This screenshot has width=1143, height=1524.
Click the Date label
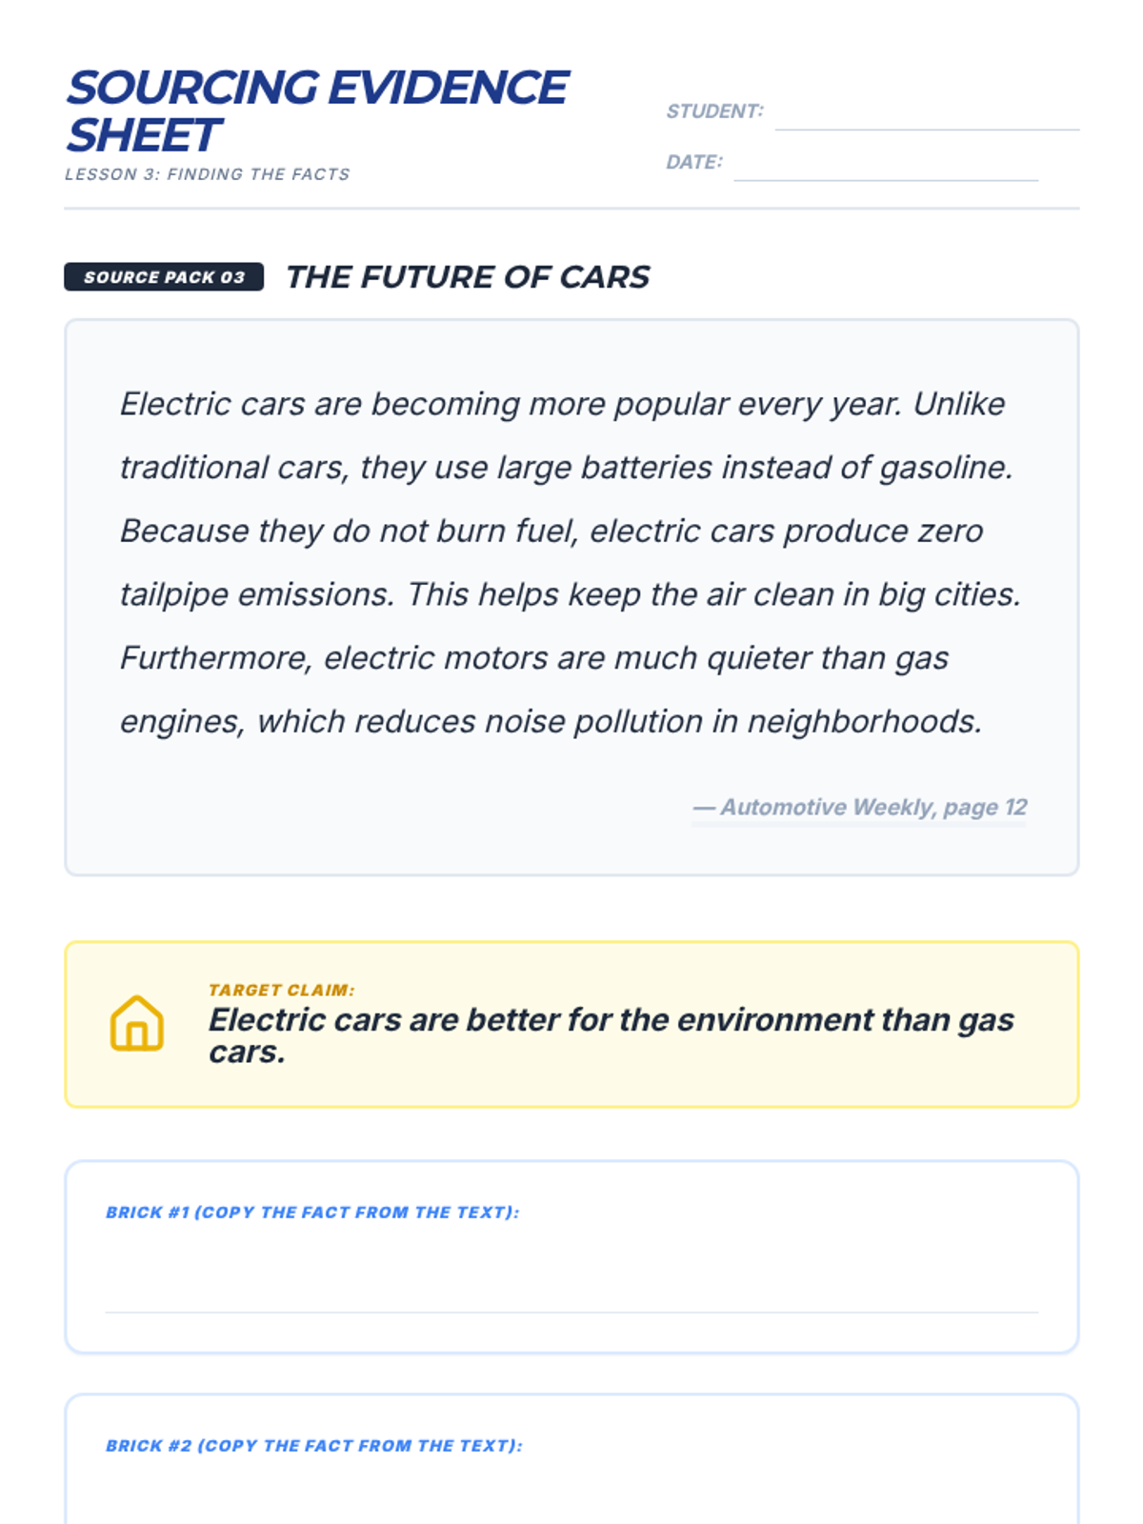click(693, 162)
